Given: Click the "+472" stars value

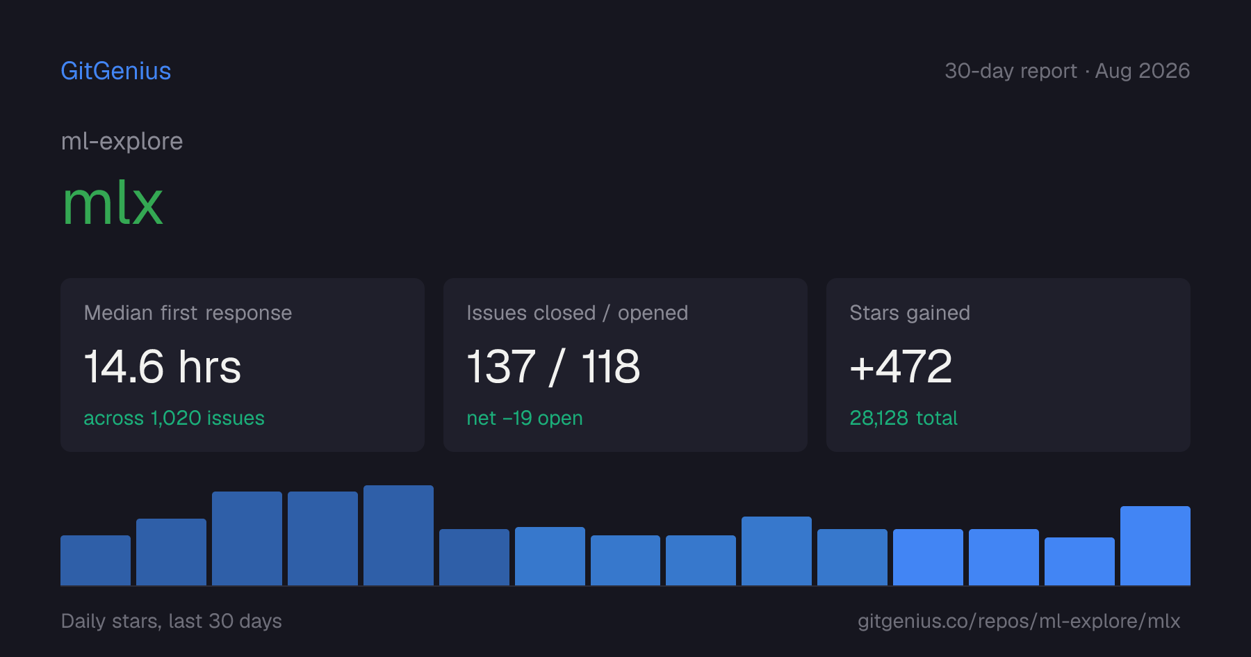Looking at the screenshot, I should 901,366.
